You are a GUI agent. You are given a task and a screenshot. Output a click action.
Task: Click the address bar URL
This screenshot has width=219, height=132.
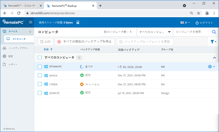53,13
